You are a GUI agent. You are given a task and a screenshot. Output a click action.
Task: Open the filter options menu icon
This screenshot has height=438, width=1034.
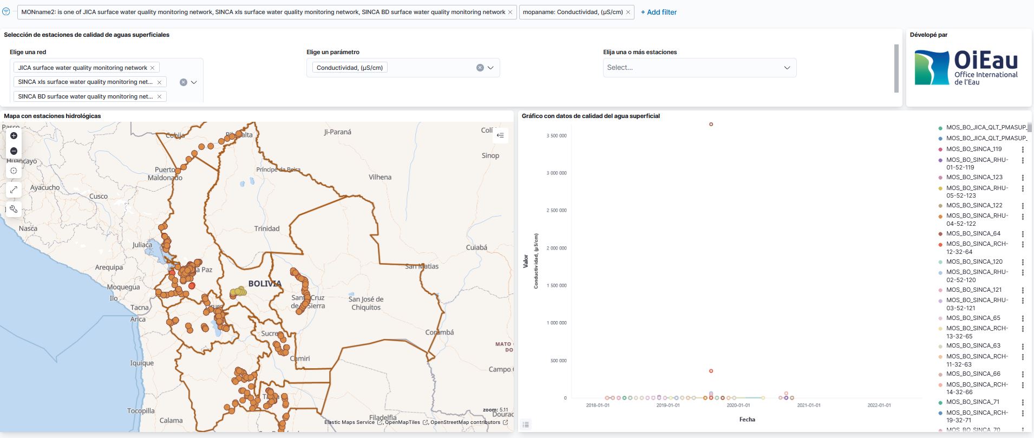(6, 11)
